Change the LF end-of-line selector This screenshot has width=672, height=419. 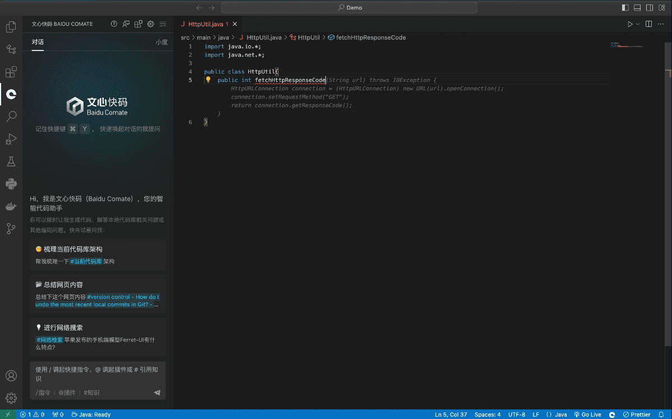point(536,415)
